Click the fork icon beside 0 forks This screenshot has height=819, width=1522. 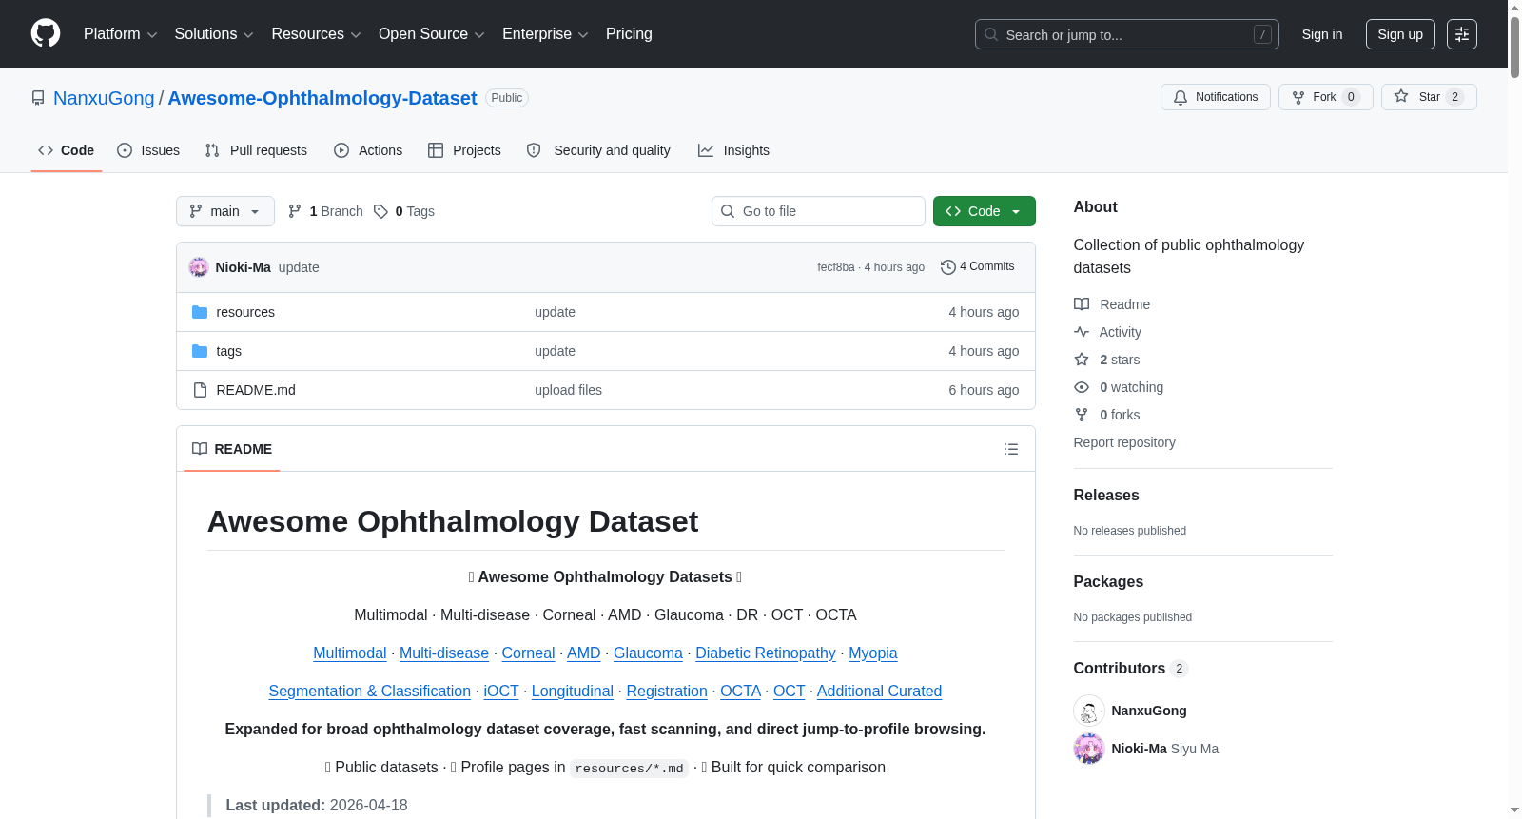coord(1082,415)
